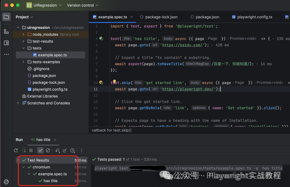Open the More tool windows ellipsis
The image size is (290, 187).
coord(6,54)
